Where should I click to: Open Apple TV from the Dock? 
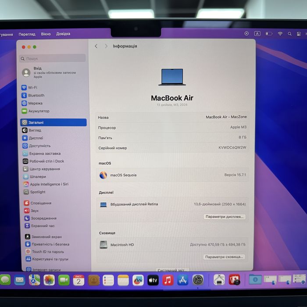tap(153, 280)
